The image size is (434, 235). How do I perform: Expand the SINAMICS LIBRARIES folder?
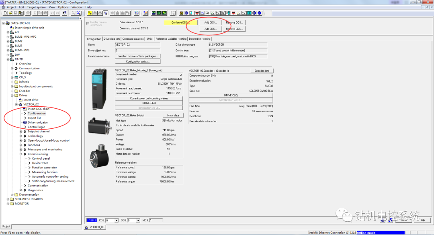(8, 199)
